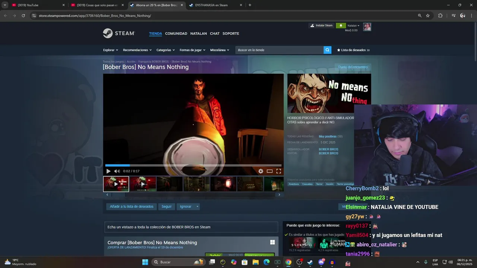The image size is (477, 268).
Task: Open the Ignorar options dropdown arrow
Action: point(198,207)
